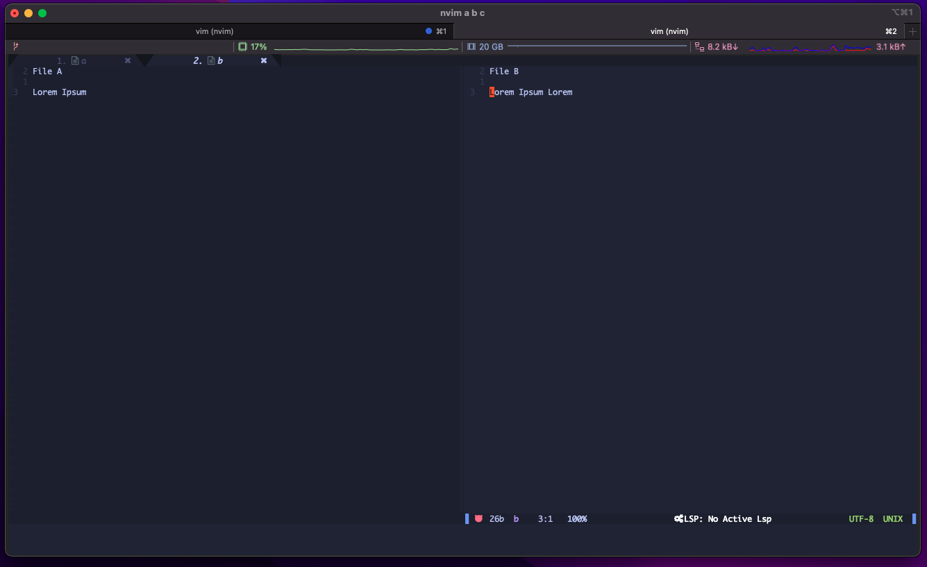
Task: Click the red cursor block on line 3
Action: [492, 92]
